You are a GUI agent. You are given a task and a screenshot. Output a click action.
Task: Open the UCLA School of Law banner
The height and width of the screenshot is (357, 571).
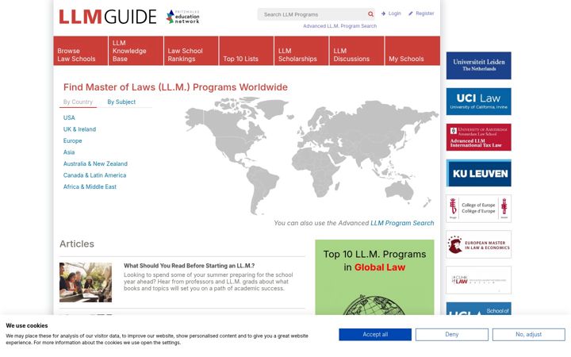pyautogui.click(x=478, y=309)
